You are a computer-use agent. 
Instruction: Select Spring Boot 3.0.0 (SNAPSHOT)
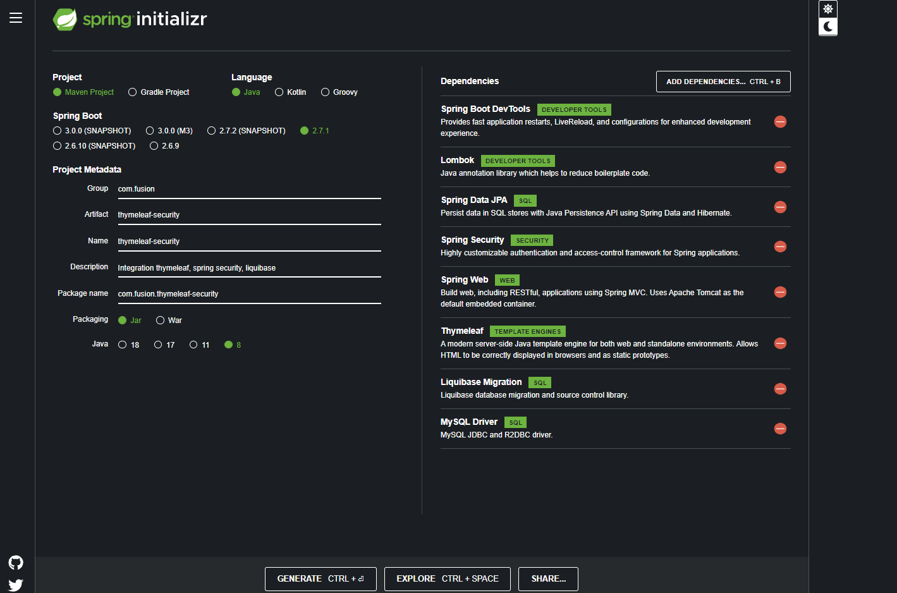coord(92,131)
